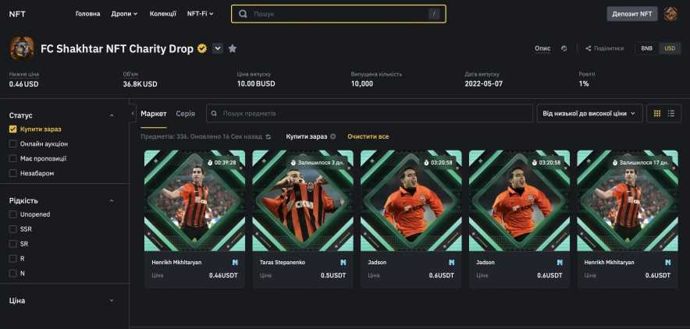Open the 'Дропи' navigation dropdown
The height and width of the screenshot is (329, 690).
pos(124,14)
